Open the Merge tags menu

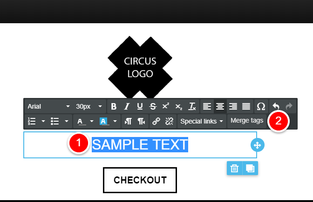pos(247,121)
